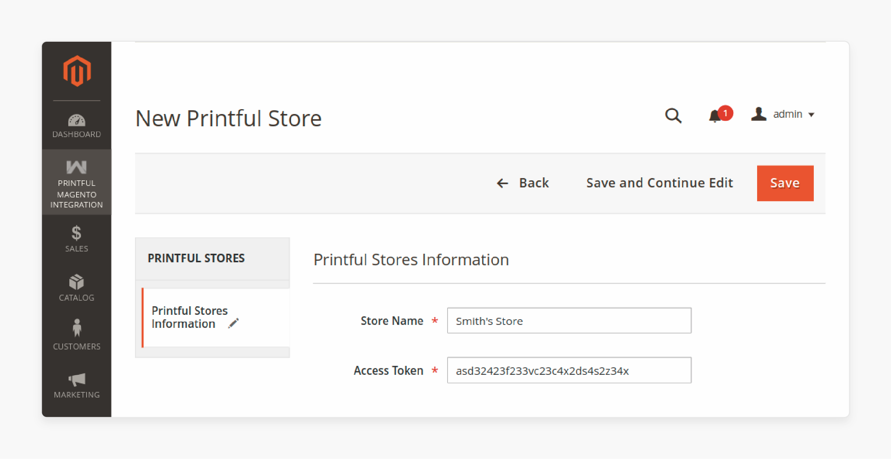Viewport: 891px width, 459px height.
Task: Click the Back arrow icon
Action: tap(502, 183)
